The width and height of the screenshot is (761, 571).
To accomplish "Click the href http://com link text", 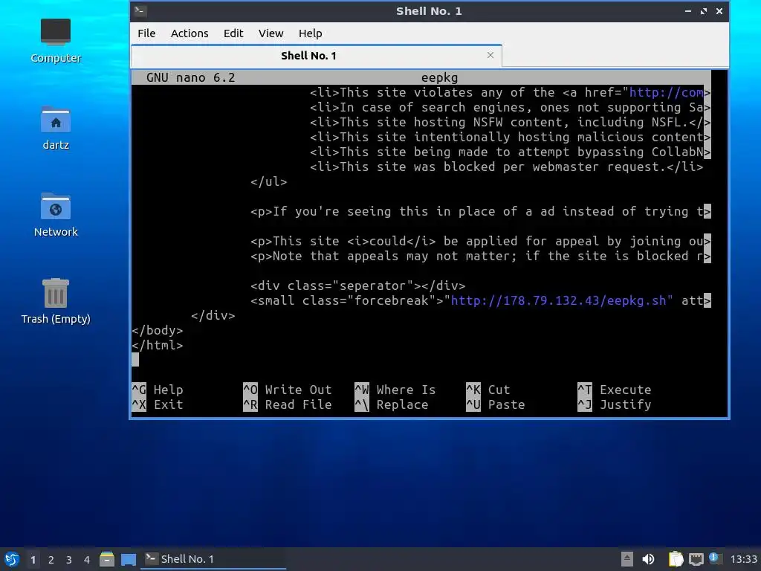I will 666,92.
